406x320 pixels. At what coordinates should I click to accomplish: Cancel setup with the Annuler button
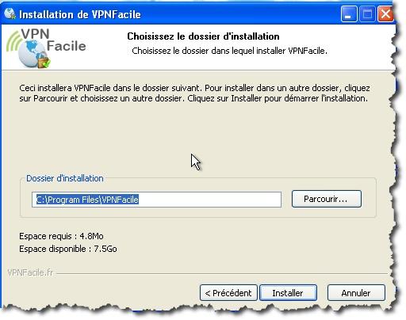(x=356, y=293)
